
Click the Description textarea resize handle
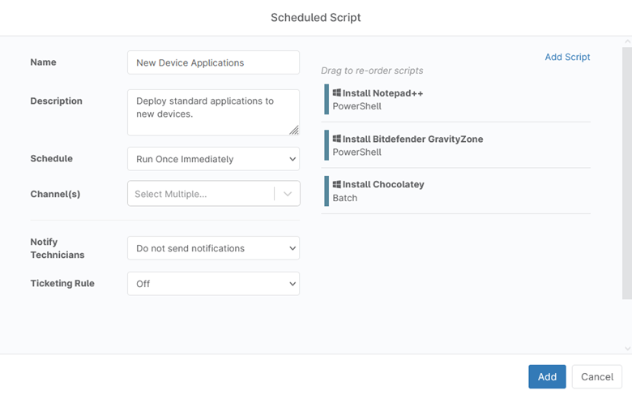[293, 130]
